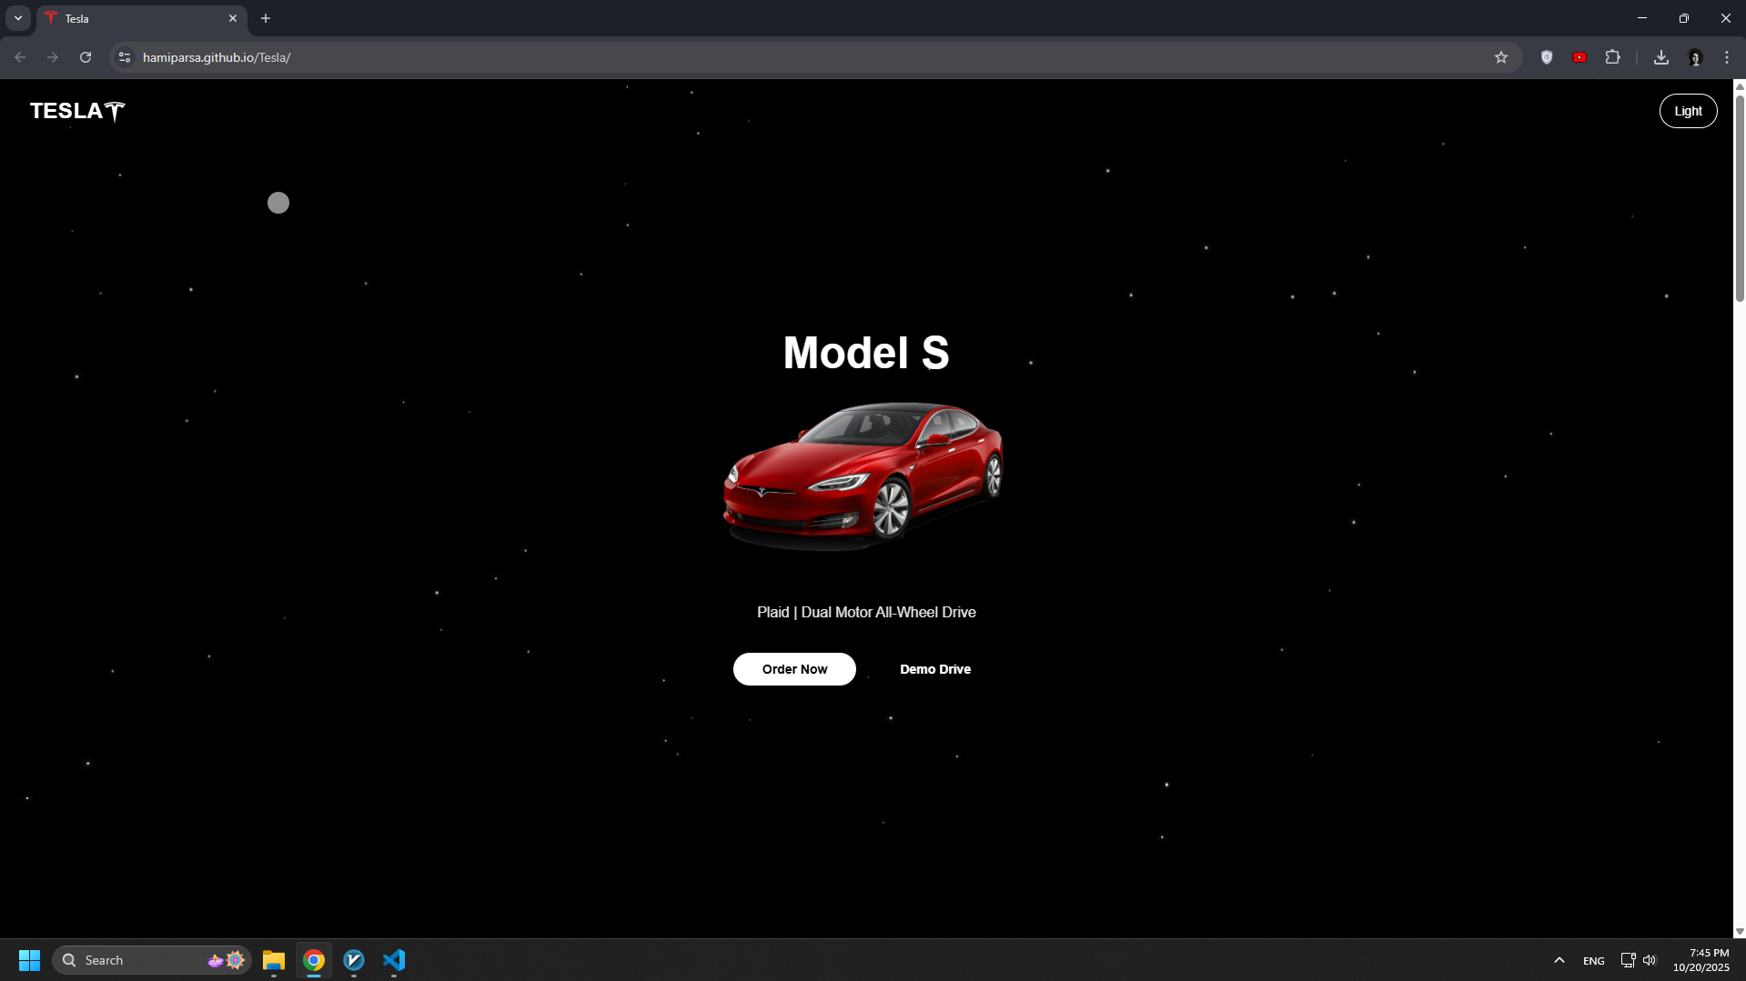Open File Explorer from the taskbar
Viewport: 1746px width, 981px height.
(274, 960)
